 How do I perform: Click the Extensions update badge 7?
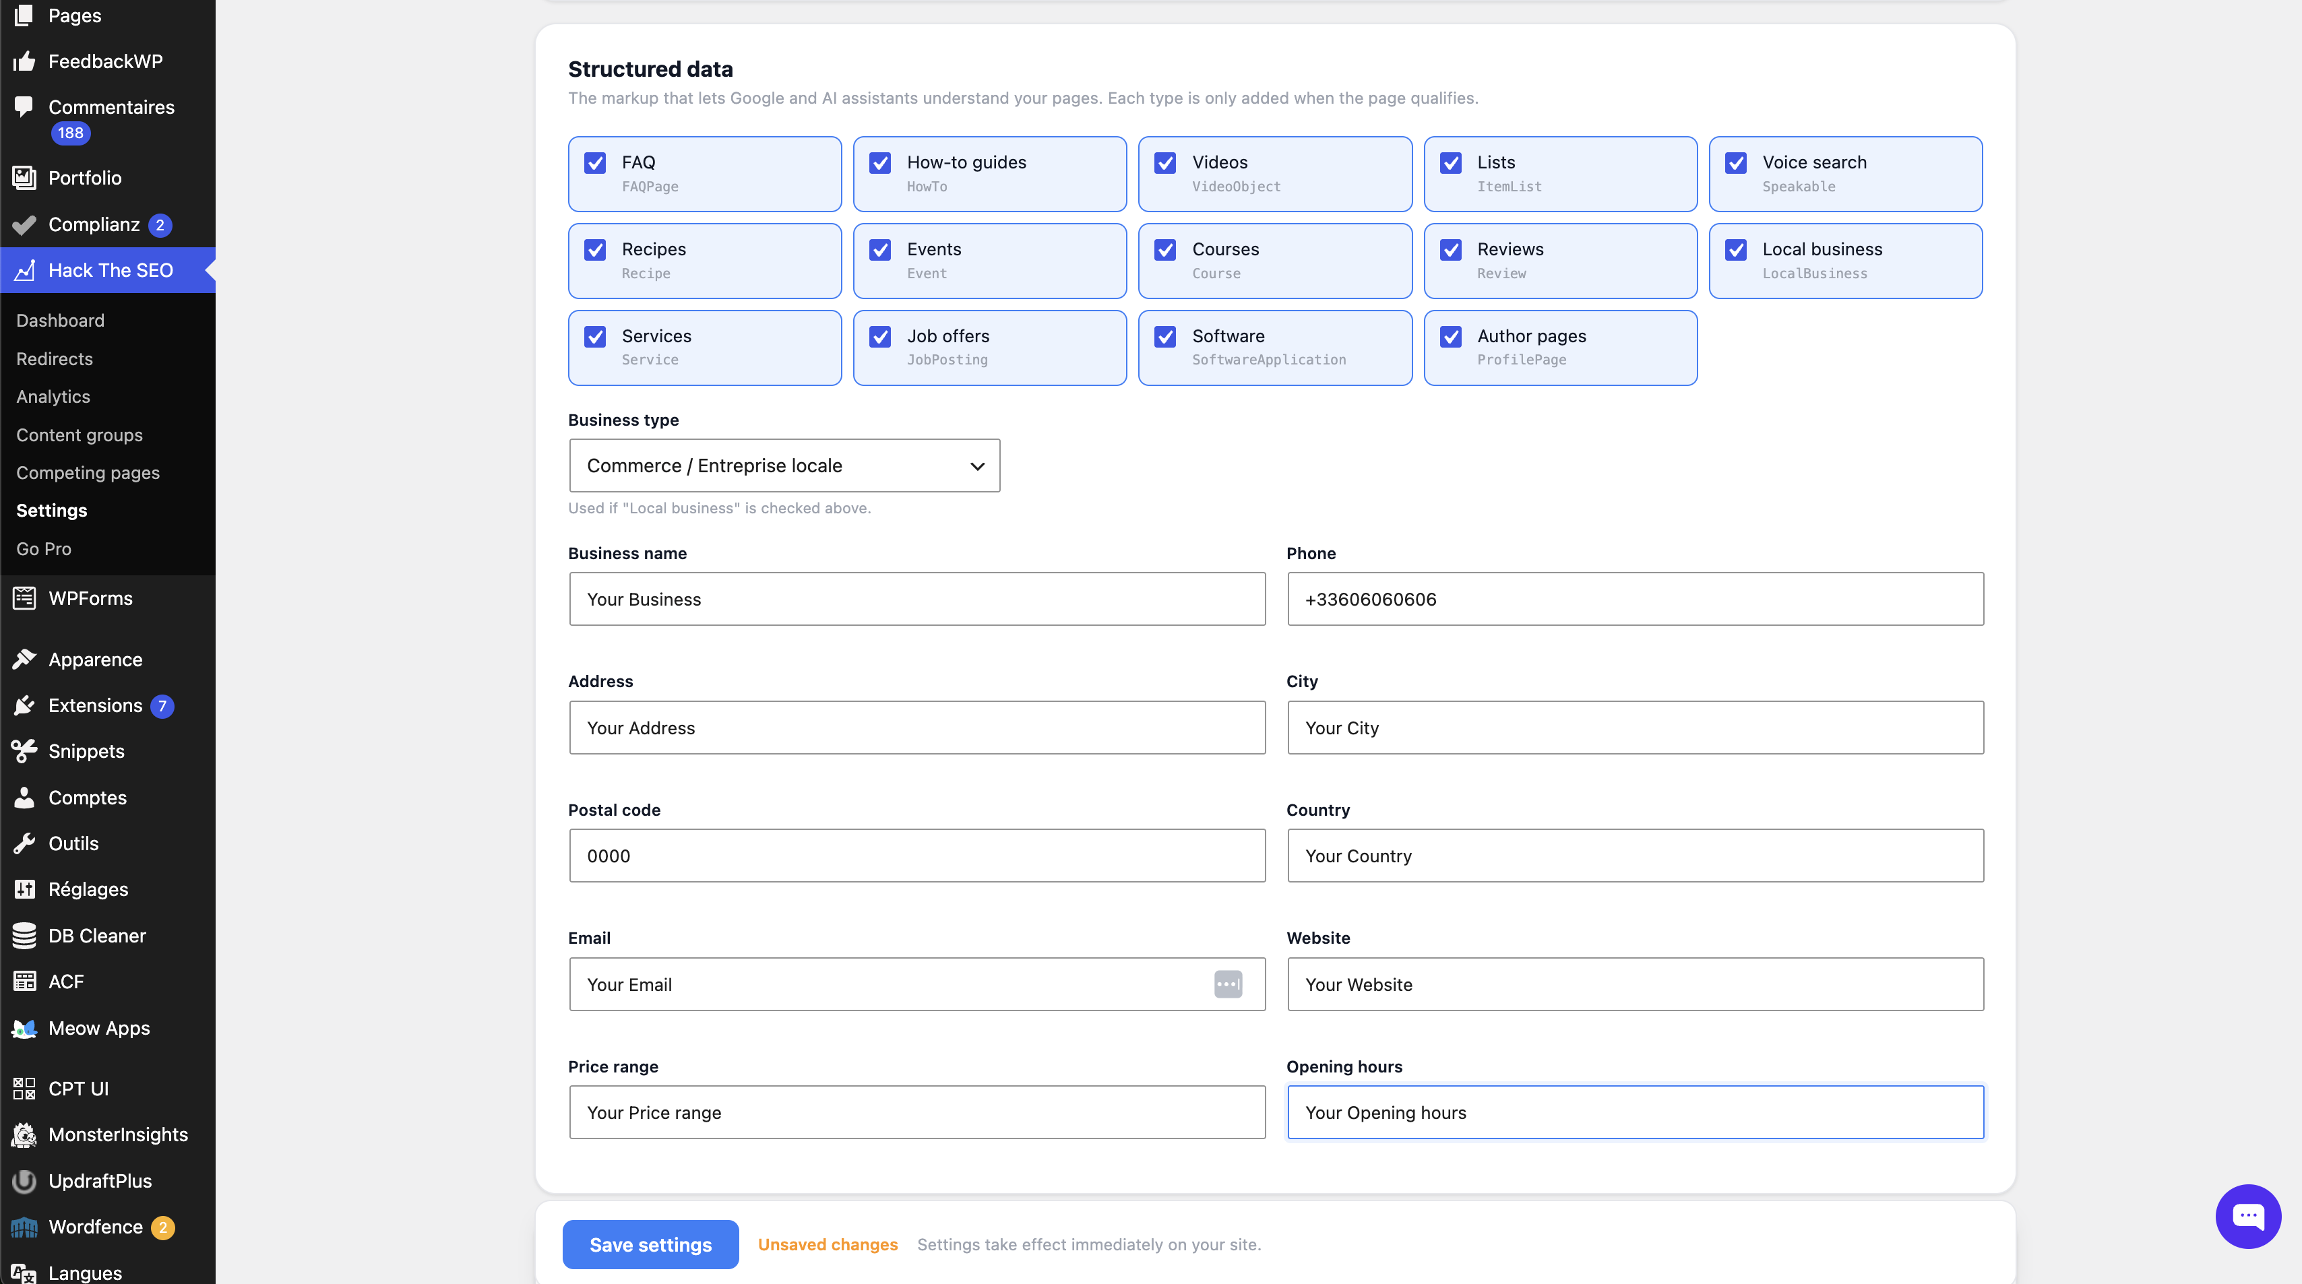[x=162, y=706]
